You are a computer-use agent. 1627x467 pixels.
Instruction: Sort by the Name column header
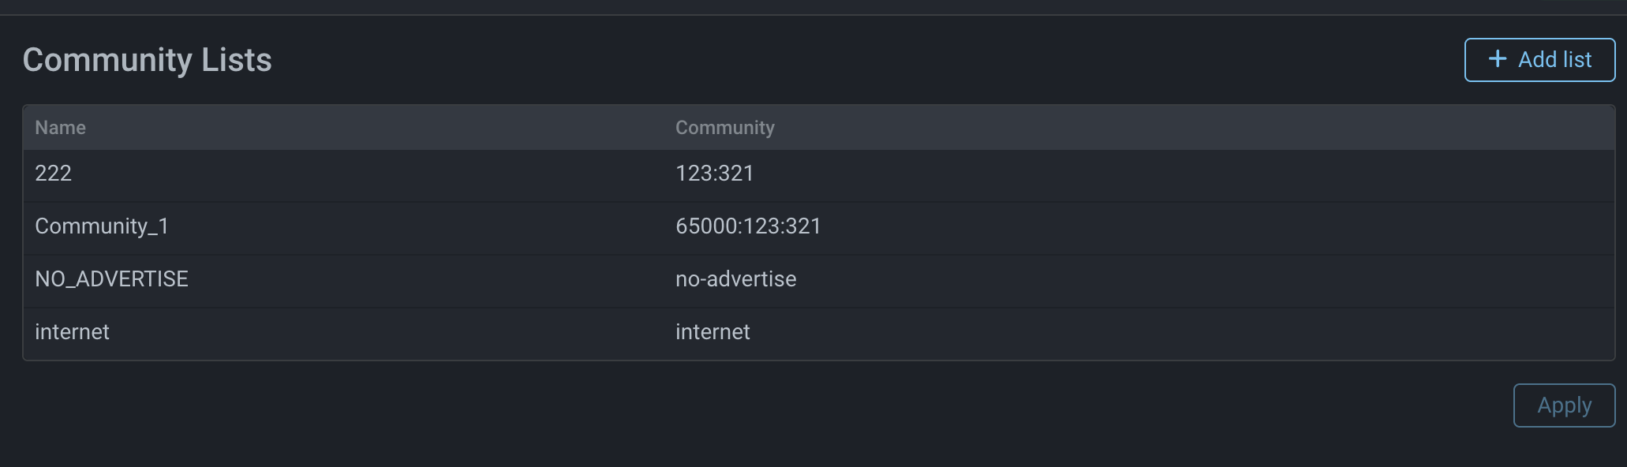point(61,128)
